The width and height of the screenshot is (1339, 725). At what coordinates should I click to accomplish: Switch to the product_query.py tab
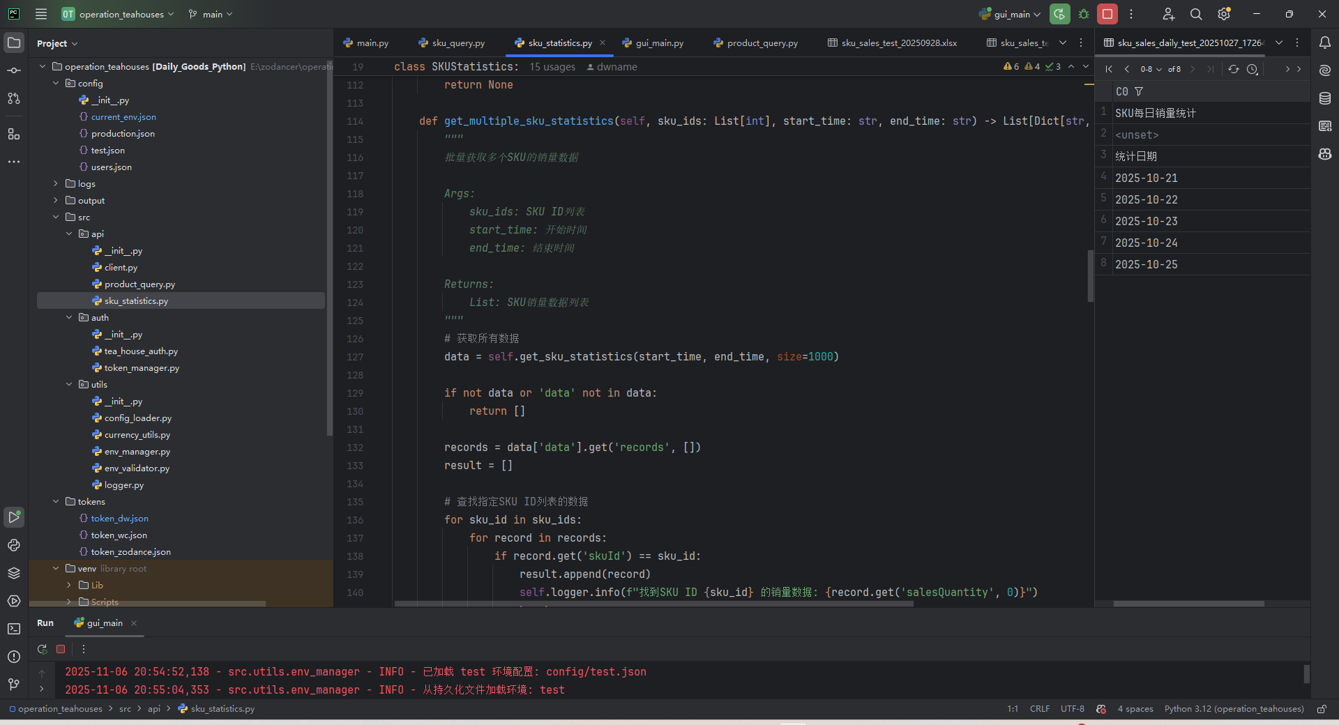pyautogui.click(x=756, y=43)
